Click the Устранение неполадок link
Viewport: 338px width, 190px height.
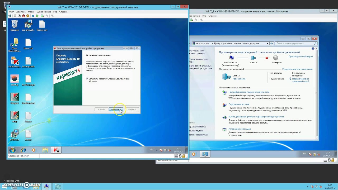[x=240, y=129]
